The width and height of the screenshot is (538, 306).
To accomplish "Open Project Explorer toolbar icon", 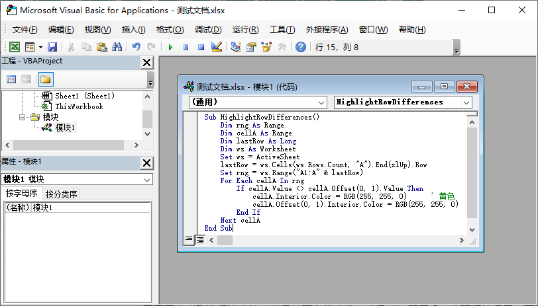I will point(236,47).
